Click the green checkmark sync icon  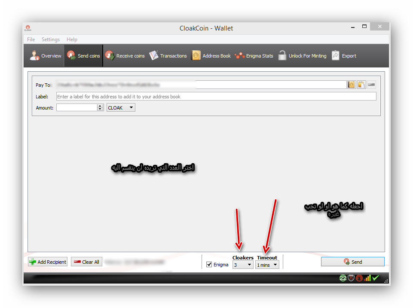[376, 278]
